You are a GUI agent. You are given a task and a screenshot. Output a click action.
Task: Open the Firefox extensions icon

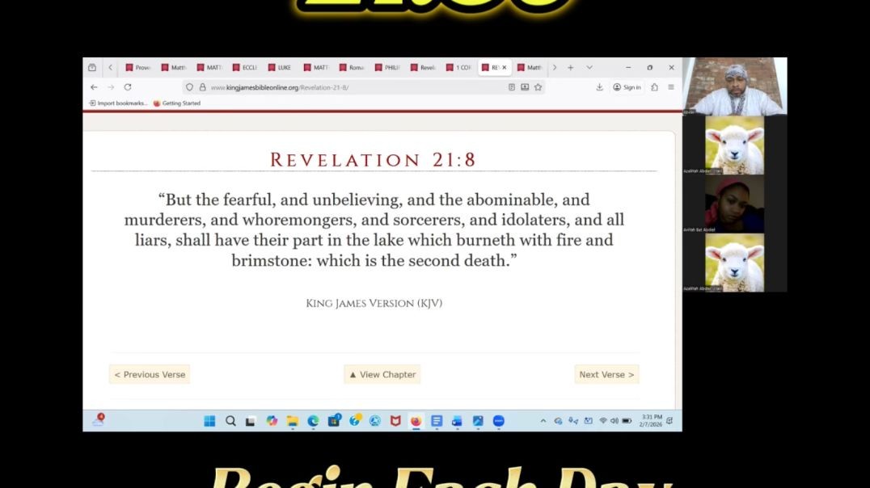[x=654, y=87]
